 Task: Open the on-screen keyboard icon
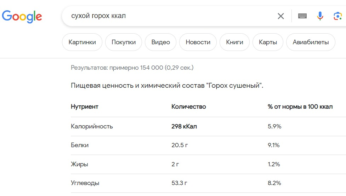[302, 16]
